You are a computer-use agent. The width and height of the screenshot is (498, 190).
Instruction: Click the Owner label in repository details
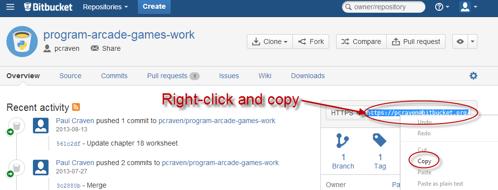click(336, 185)
